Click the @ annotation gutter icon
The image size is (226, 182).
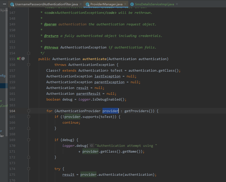pyautogui.click(x=23, y=59)
